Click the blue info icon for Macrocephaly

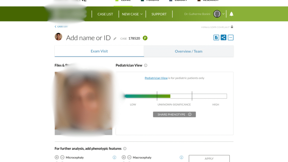(x=181, y=157)
